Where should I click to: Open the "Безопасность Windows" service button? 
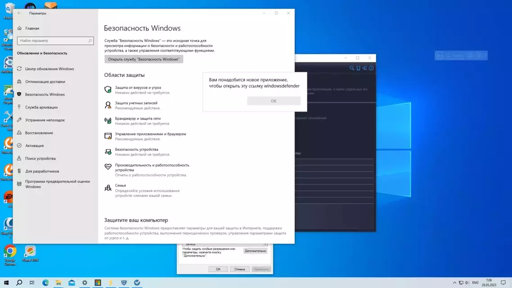point(144,59)
